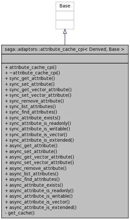Select async_get_attribute() method

31,146
